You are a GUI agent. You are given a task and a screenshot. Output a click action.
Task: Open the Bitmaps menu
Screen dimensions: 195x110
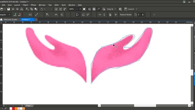[x=42, y=5]
